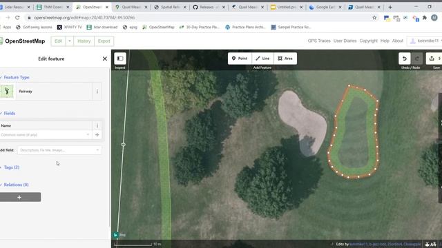Click the node on the white line
Viewport: 442px width, 248px height.
click(123, 145)
